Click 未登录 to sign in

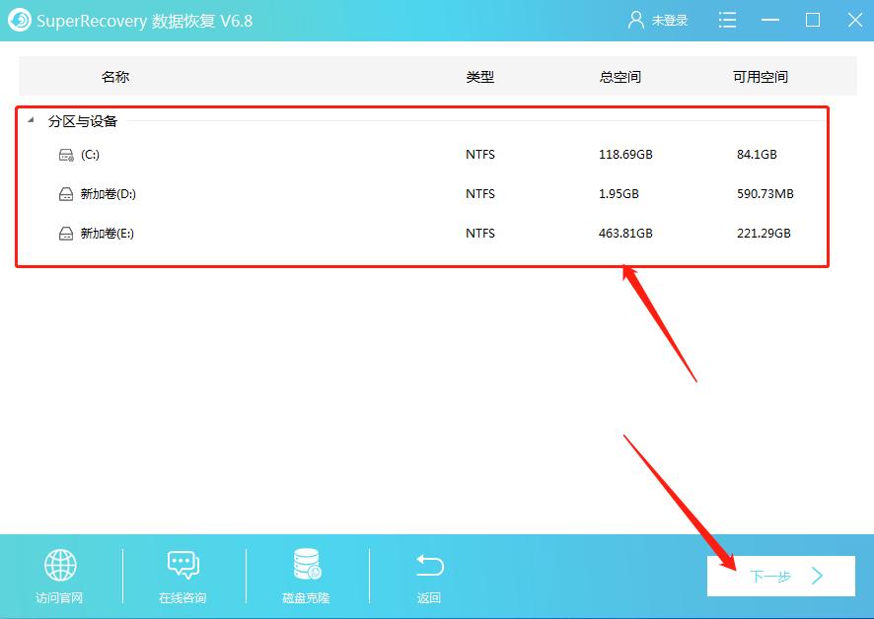point(668,20)
